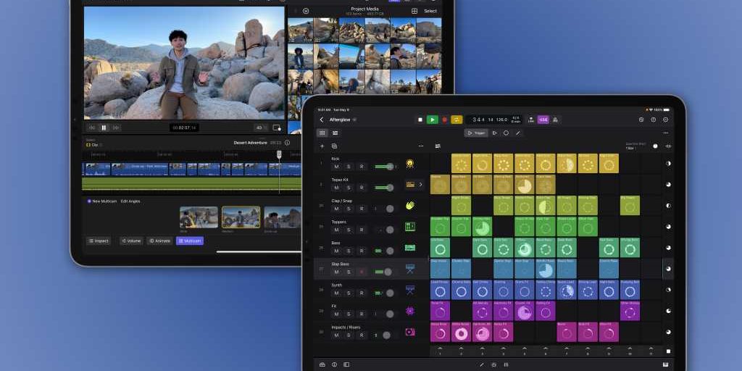Toggle the purple count-in button
Viewport: 742px width, 371px height.
coord(543,120)
